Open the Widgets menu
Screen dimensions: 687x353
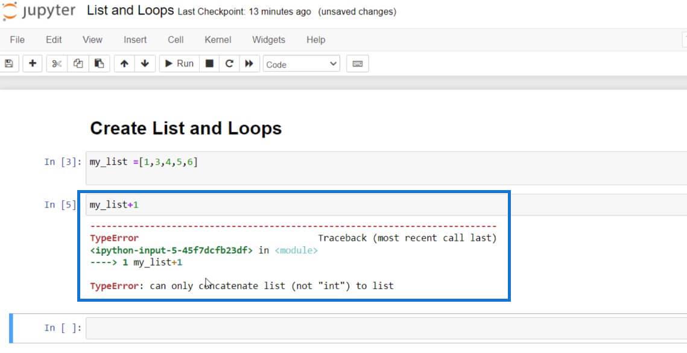268,40
